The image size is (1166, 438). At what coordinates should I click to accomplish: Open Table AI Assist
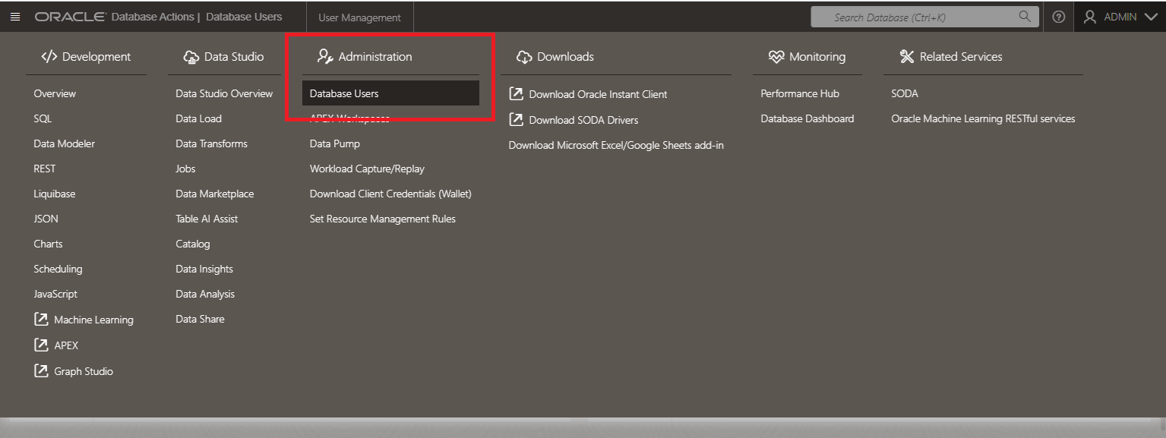pyautogui.click(x=207, y=219)
